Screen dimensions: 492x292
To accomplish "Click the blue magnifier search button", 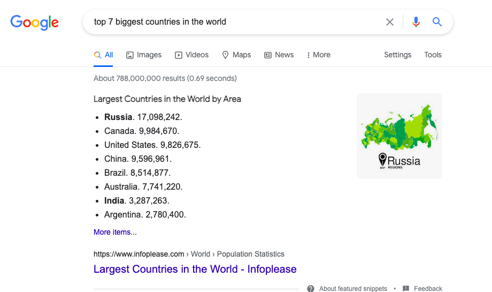I will (x=437, y=21).
